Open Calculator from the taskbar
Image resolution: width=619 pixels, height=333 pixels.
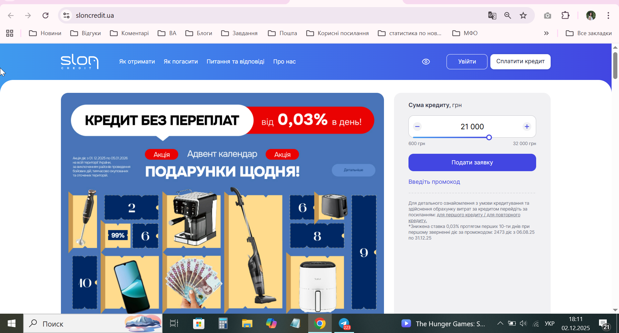click(223, 323)
